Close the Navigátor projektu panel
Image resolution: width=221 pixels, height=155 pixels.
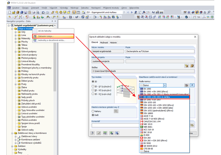[55, 21]
